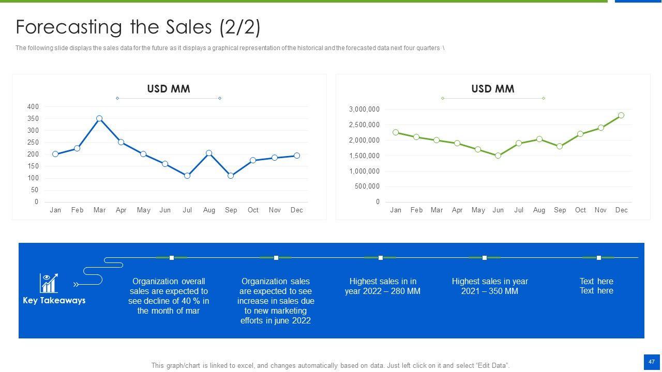Select the title "Forecasting the Sales (2/2)"
Screen dimensions: 662x372
pos(138,27)
